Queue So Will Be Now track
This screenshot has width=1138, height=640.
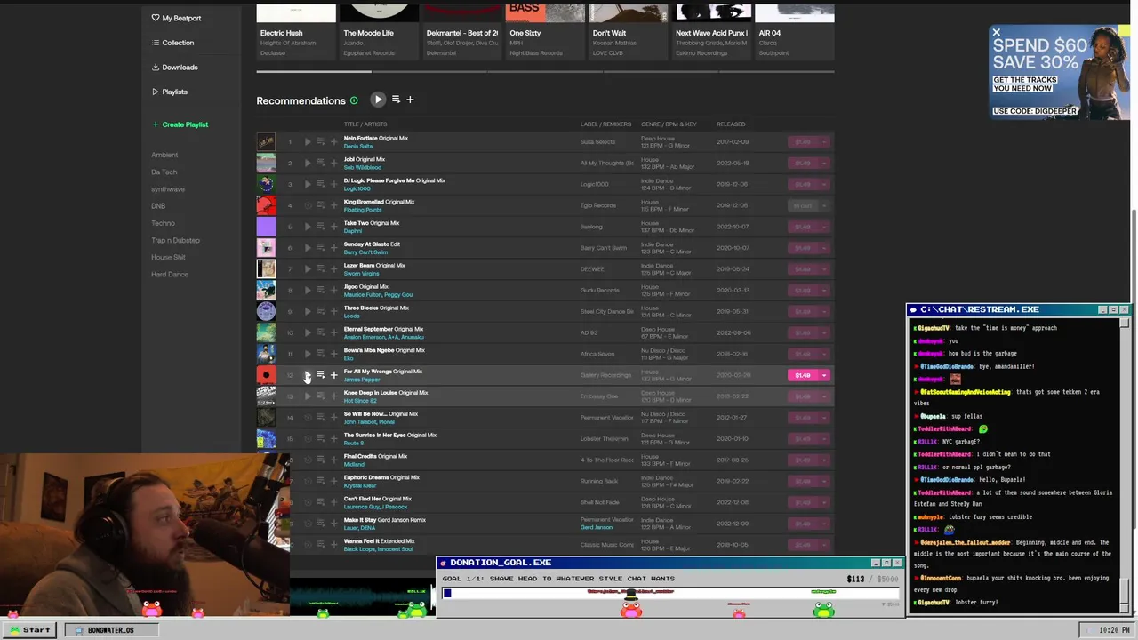point(321,418)
